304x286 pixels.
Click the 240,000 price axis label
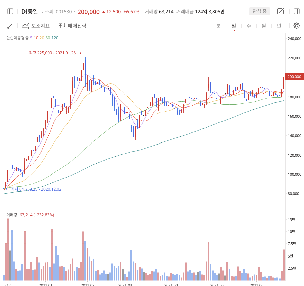pyautogui.click(x=294, y=39)
